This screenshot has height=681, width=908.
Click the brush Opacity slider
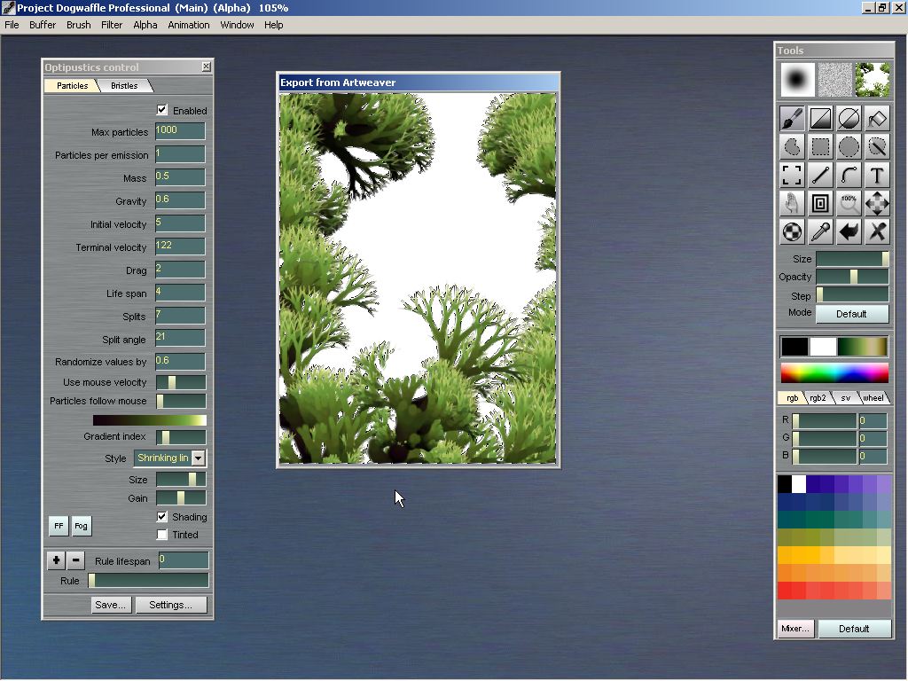(851, 277)
